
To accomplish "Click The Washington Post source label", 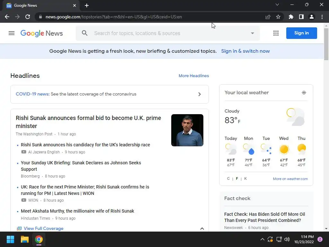I will pyautogui.click(x=34, y=134).
